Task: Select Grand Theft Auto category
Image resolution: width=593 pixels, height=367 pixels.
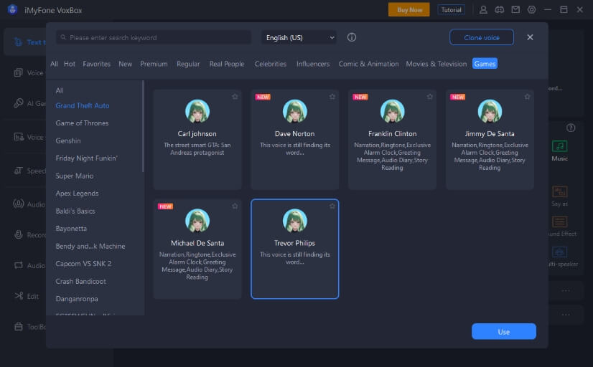Action: (83, 105)
